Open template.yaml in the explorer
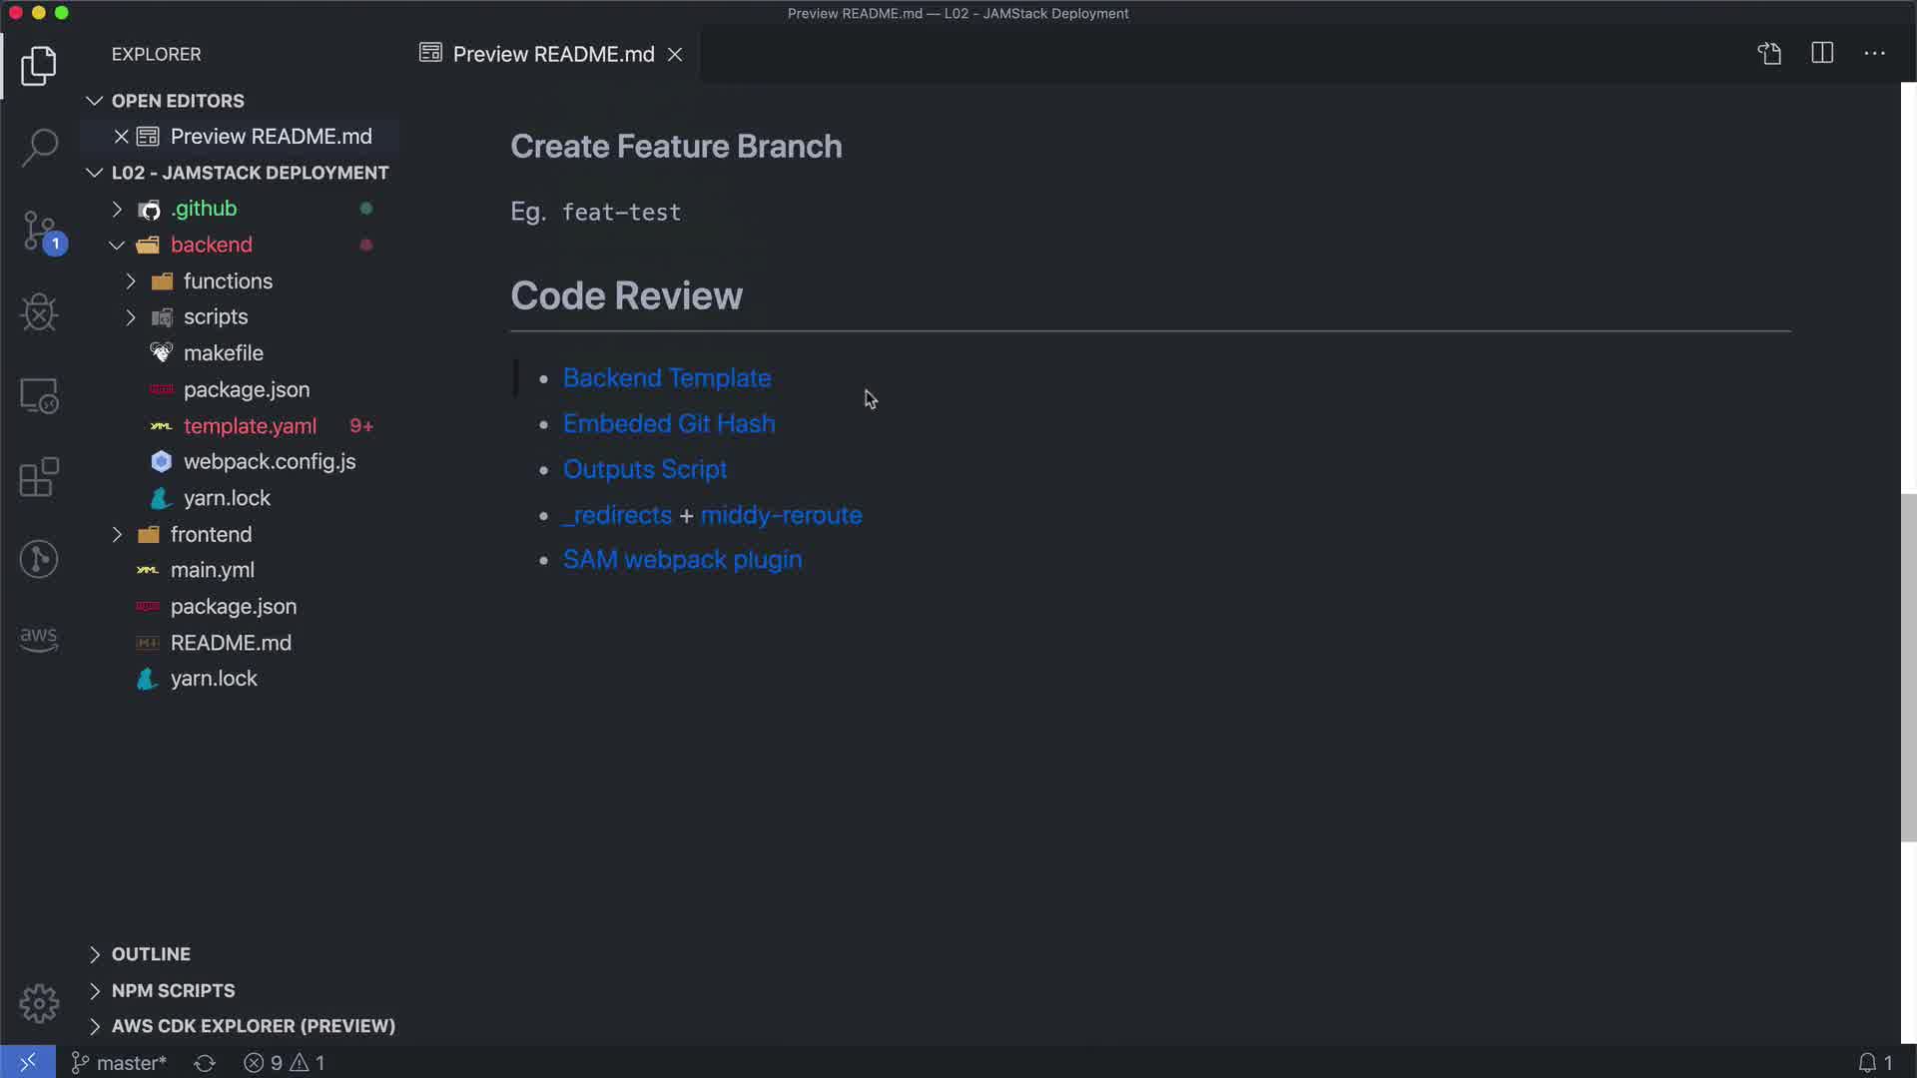 click(250, 426)
